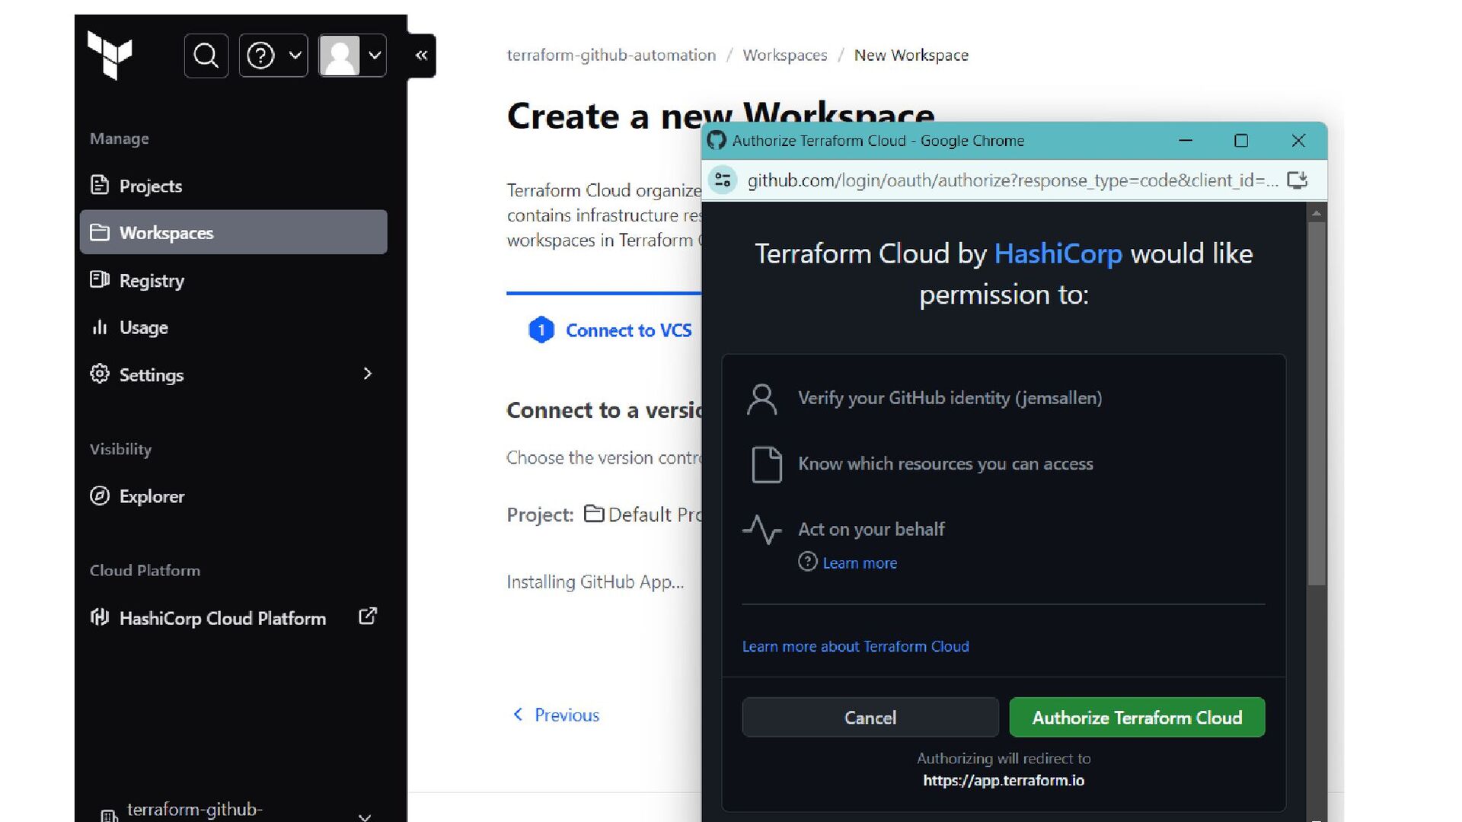Click the site info icon in address bar
Screen dimensions: 1462x822
coord(723,180)
